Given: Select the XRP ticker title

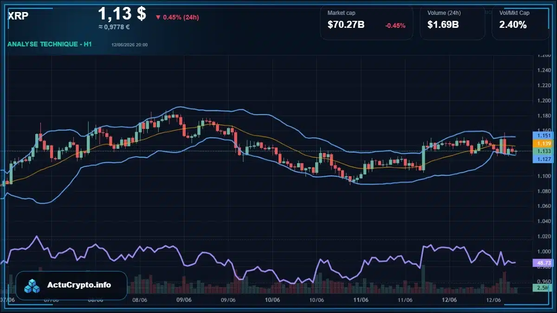Looking at the screenshot, I should (x=18, y=15).
